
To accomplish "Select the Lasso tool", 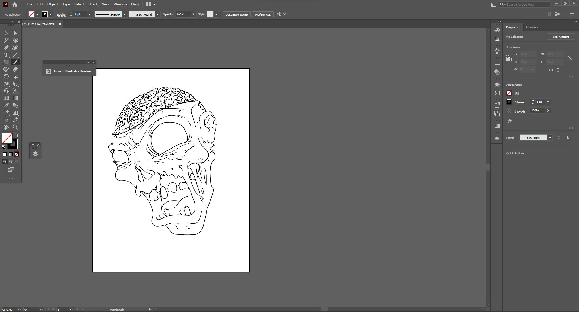I will (15, 40).
